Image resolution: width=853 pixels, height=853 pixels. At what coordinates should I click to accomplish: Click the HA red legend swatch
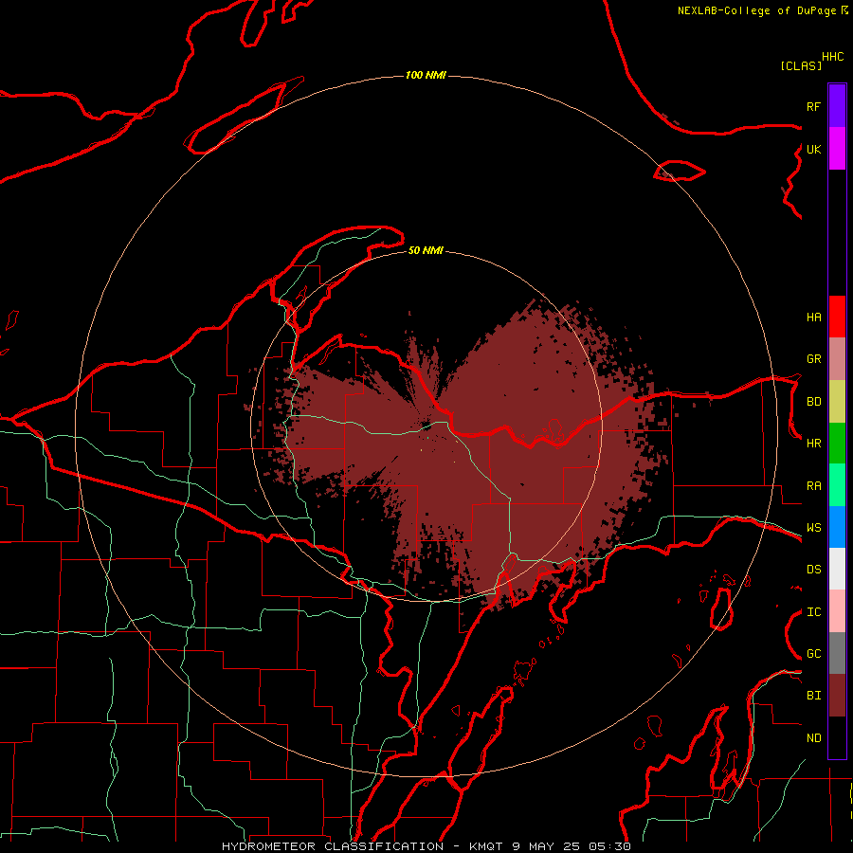pos(837,317)
